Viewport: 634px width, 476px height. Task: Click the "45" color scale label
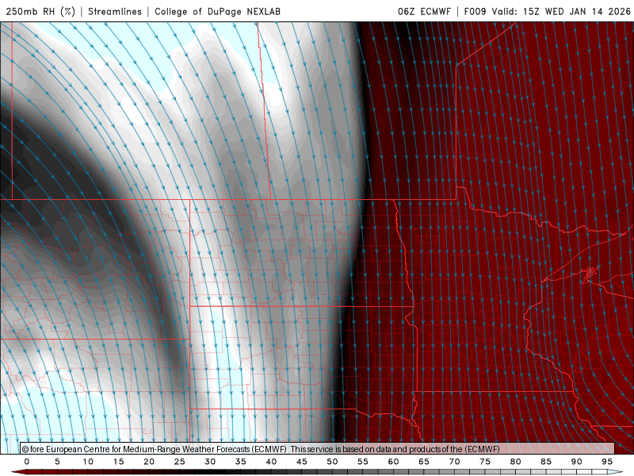pos(302,462)
